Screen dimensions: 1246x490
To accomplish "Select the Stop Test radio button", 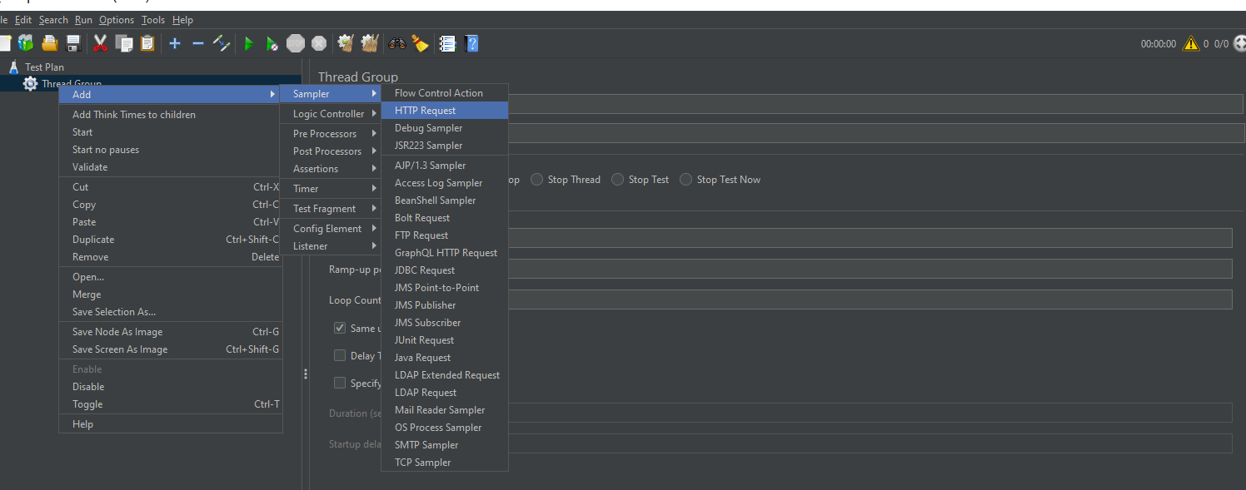I will point(617,180).
